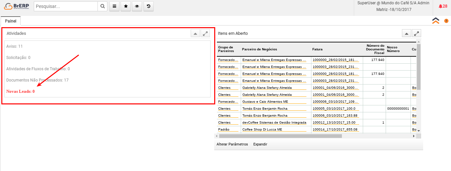Maximize the Itens em Aberto panel

tap(417, 33)
